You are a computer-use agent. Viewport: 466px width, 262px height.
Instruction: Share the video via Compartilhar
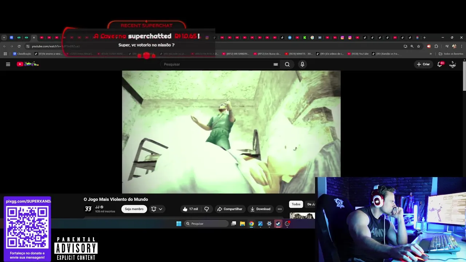(x=230, y=209)
